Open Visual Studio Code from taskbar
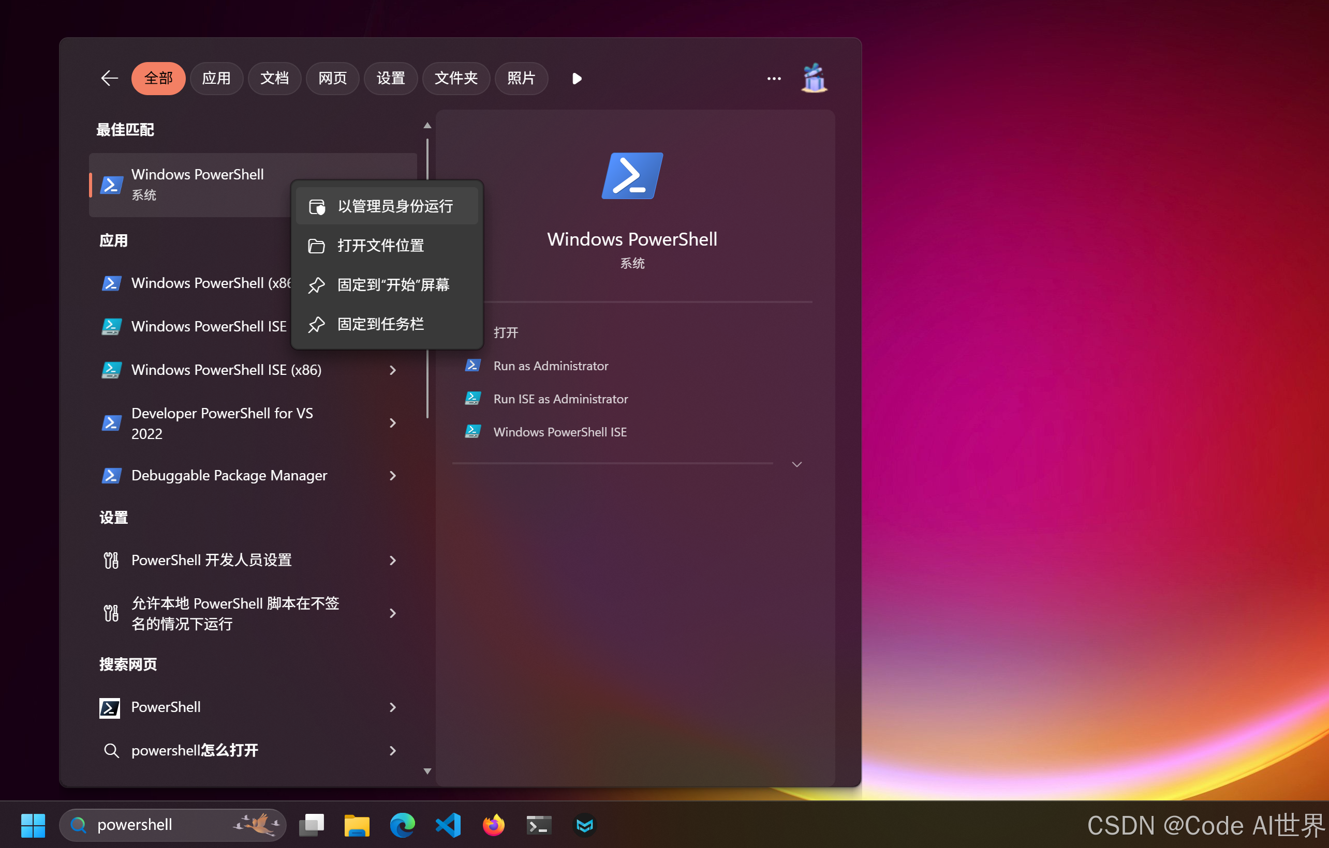The width and height of the screenshot is (1329, 848). (448, 825)
